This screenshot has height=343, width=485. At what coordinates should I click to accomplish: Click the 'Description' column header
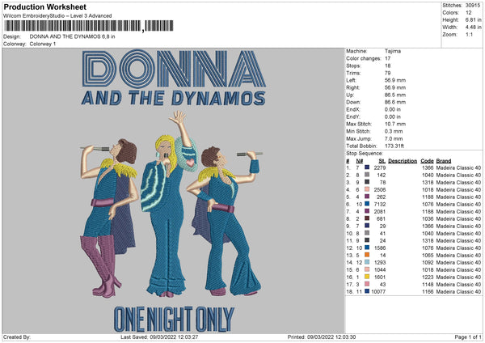tap(403, 161)
